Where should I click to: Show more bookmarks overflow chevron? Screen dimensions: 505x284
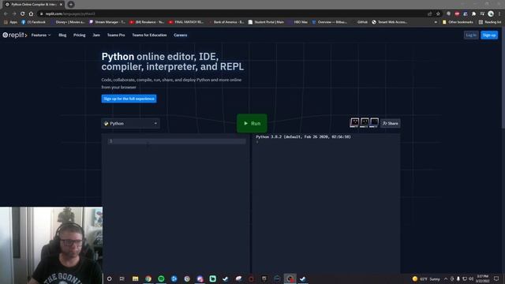point(436,22)
